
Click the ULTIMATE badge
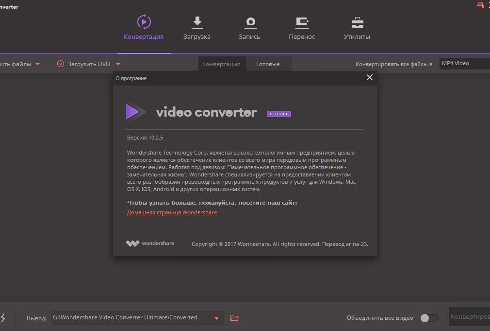[279, 114]
